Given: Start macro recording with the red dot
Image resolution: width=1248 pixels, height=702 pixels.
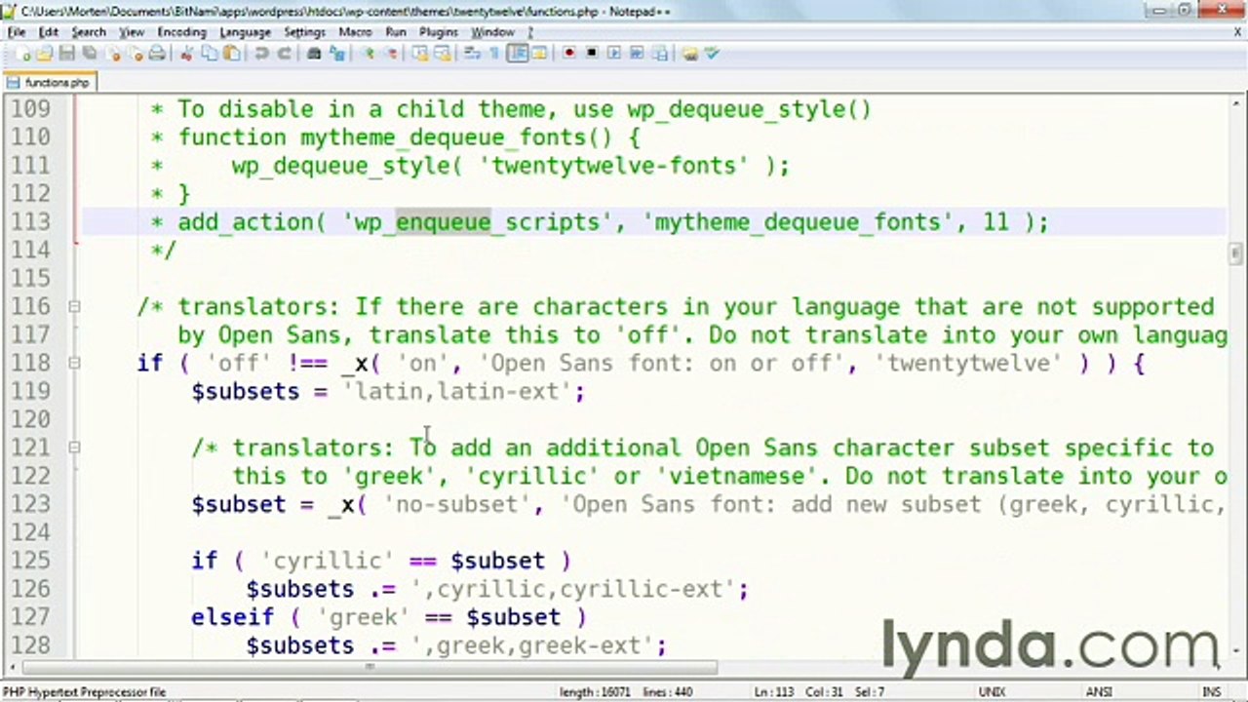Looking at the screenshot, I should 570,54.
